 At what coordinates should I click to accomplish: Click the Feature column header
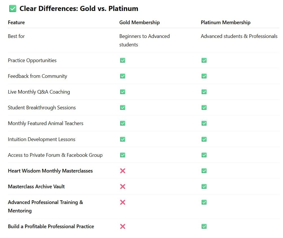[16, 22]
